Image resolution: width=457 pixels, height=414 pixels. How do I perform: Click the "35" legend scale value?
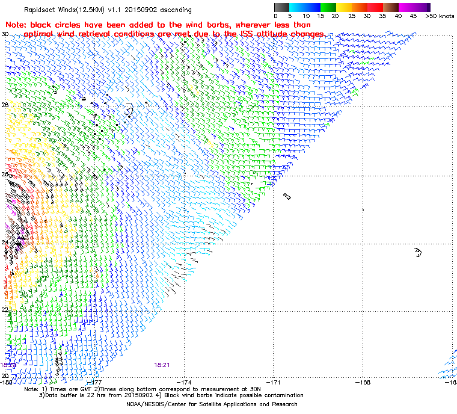point(382,16)
